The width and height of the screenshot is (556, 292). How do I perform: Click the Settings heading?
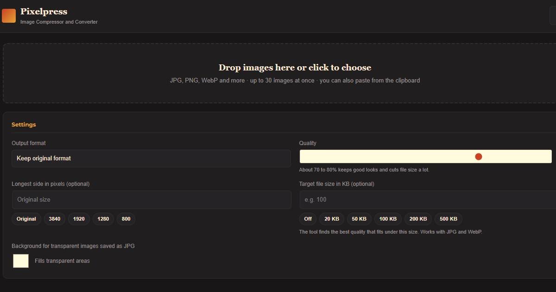click(24, 125)
